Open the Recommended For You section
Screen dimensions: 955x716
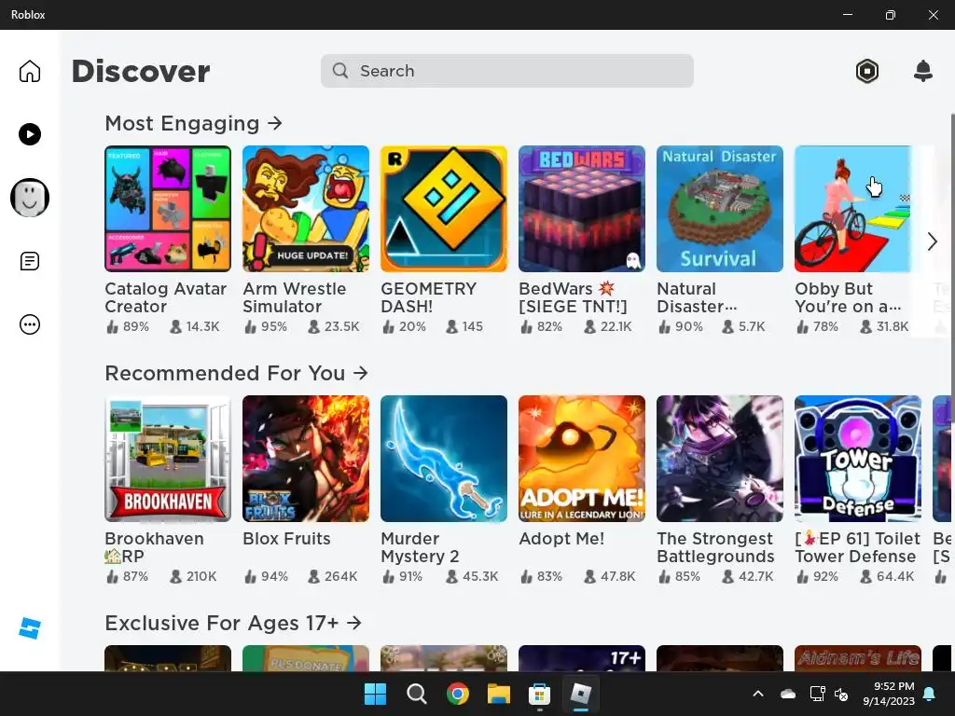236,373
